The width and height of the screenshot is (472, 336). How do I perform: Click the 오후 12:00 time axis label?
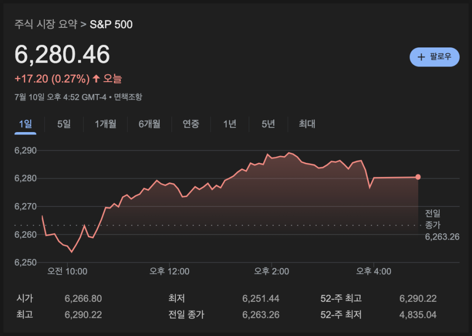169,271
